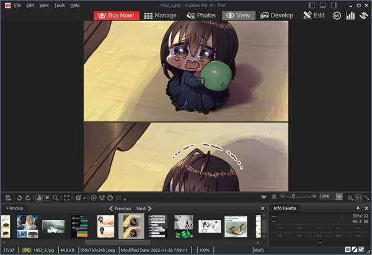Go to Next image in filmstrip

144,209
